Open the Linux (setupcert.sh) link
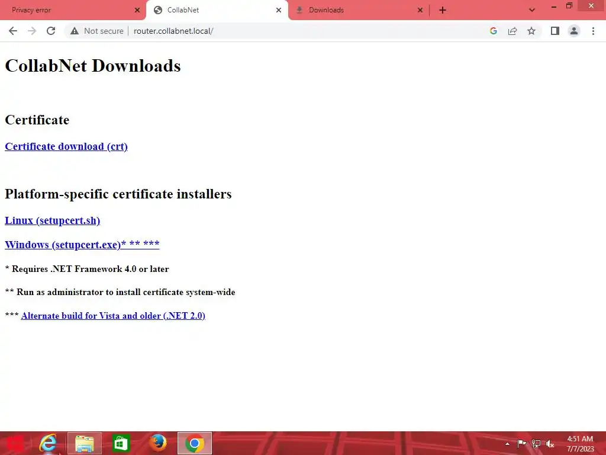 coord(52,220)
